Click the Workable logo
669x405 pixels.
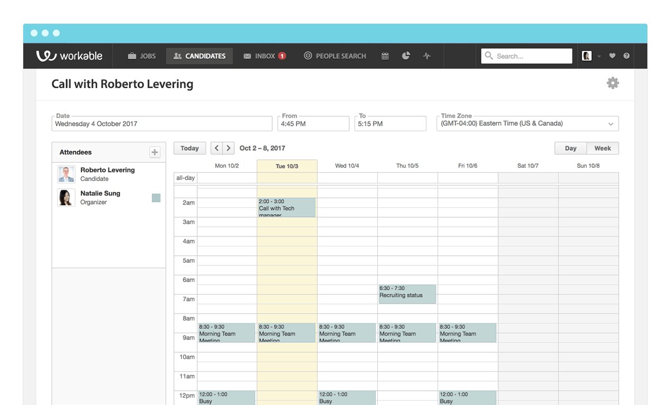point(69,56)
